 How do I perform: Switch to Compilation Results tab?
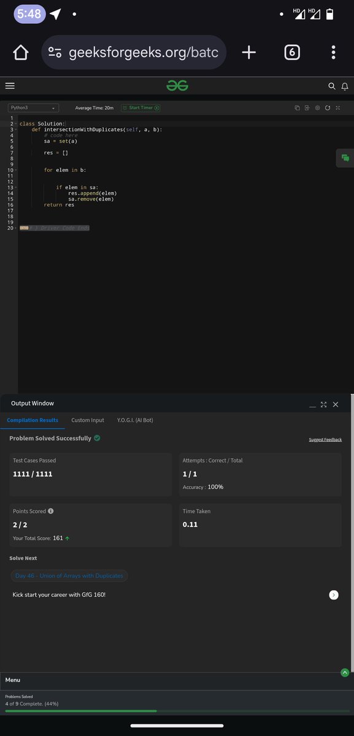(33, 420)
